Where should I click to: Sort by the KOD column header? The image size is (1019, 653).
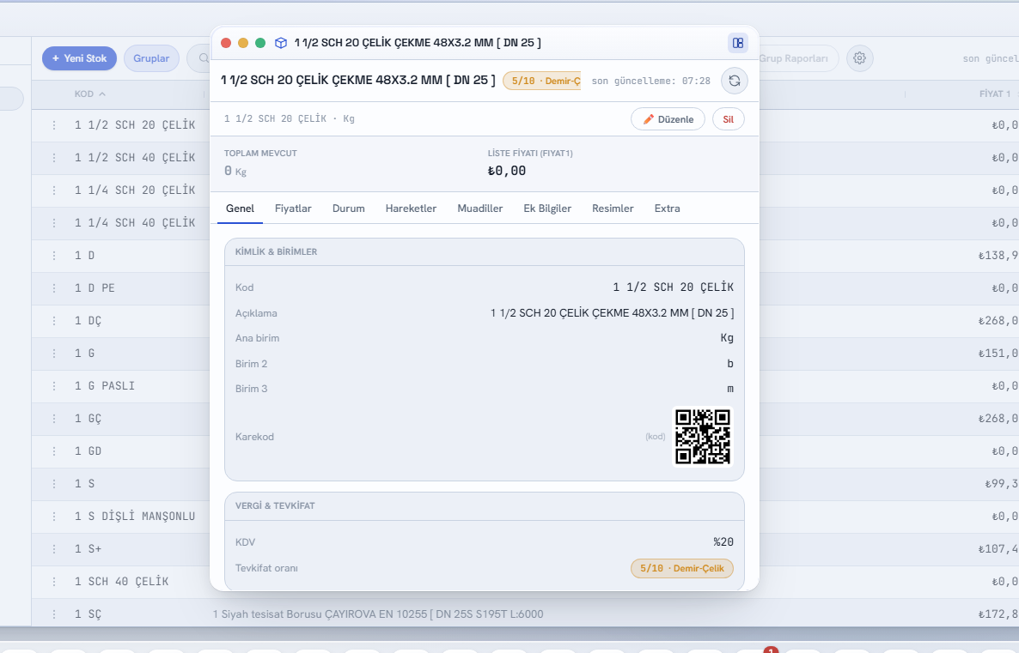[89, 94]
